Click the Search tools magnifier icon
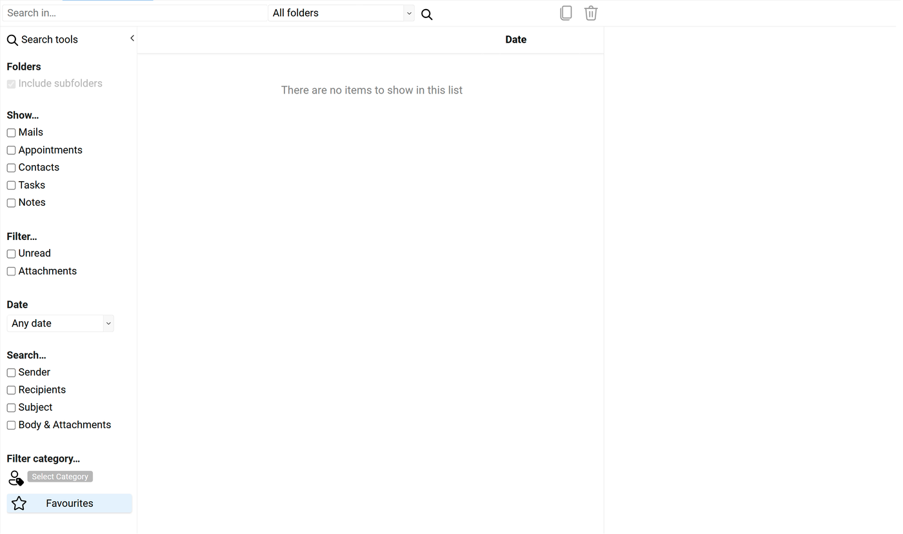 [x=12, y=40]
